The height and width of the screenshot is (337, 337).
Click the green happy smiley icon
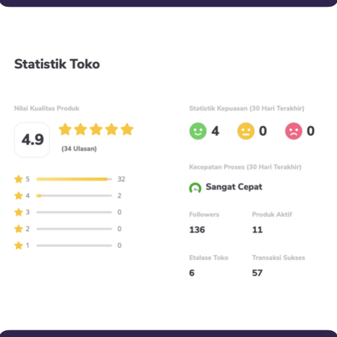pyautogui.click(x=198, y=131)
